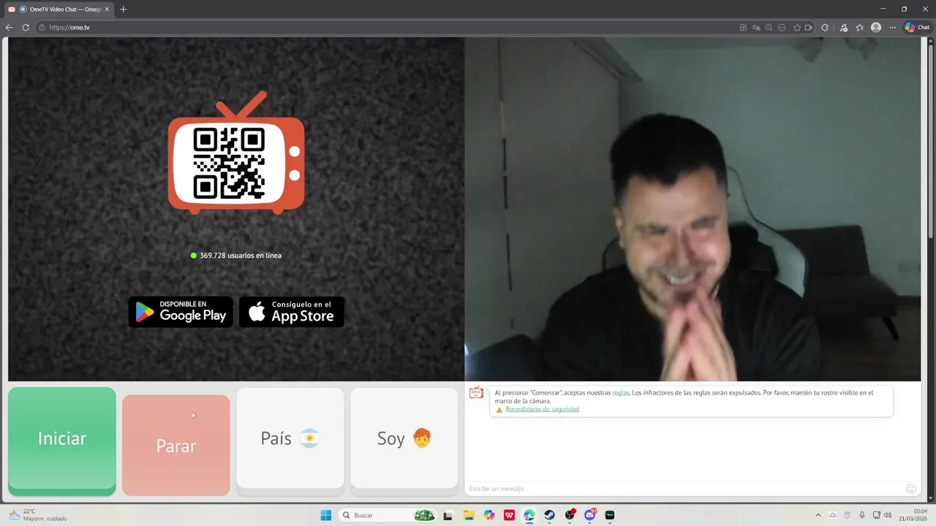Screen dimensions: 936x526
Task: Open the browser profile avatar
Action: (876, 28)
